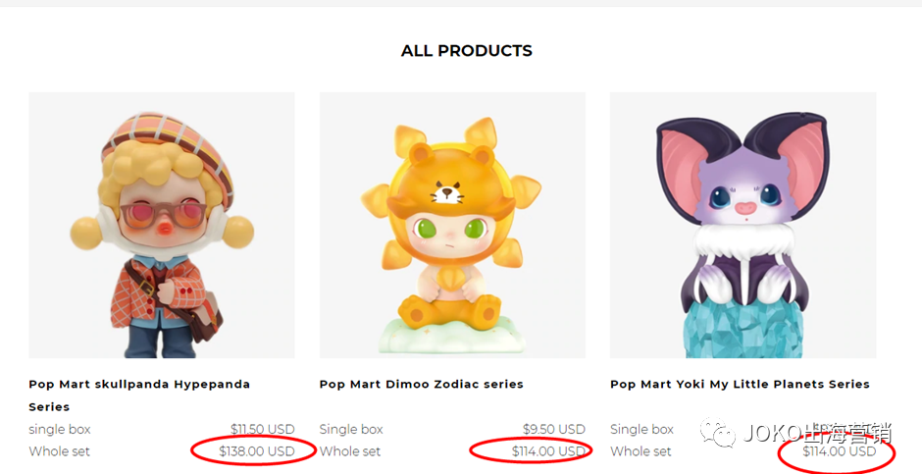Click the Hypepanda "single box" label
Image resolution: width=922 pixels, height=474 pixels.
point(60,429)
